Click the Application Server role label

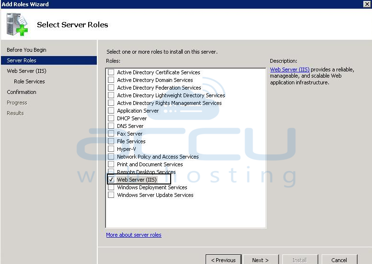tap(138, 111)
